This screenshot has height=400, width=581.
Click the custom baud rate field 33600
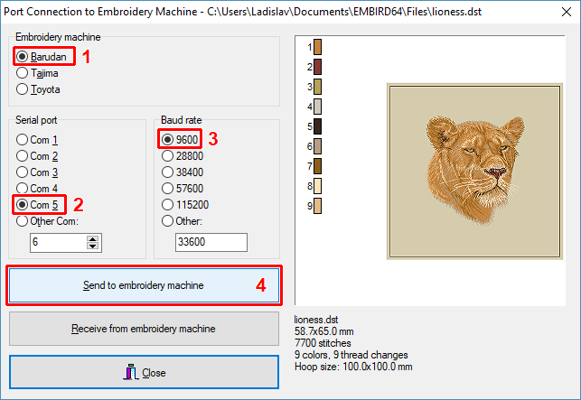coord(211,242)
